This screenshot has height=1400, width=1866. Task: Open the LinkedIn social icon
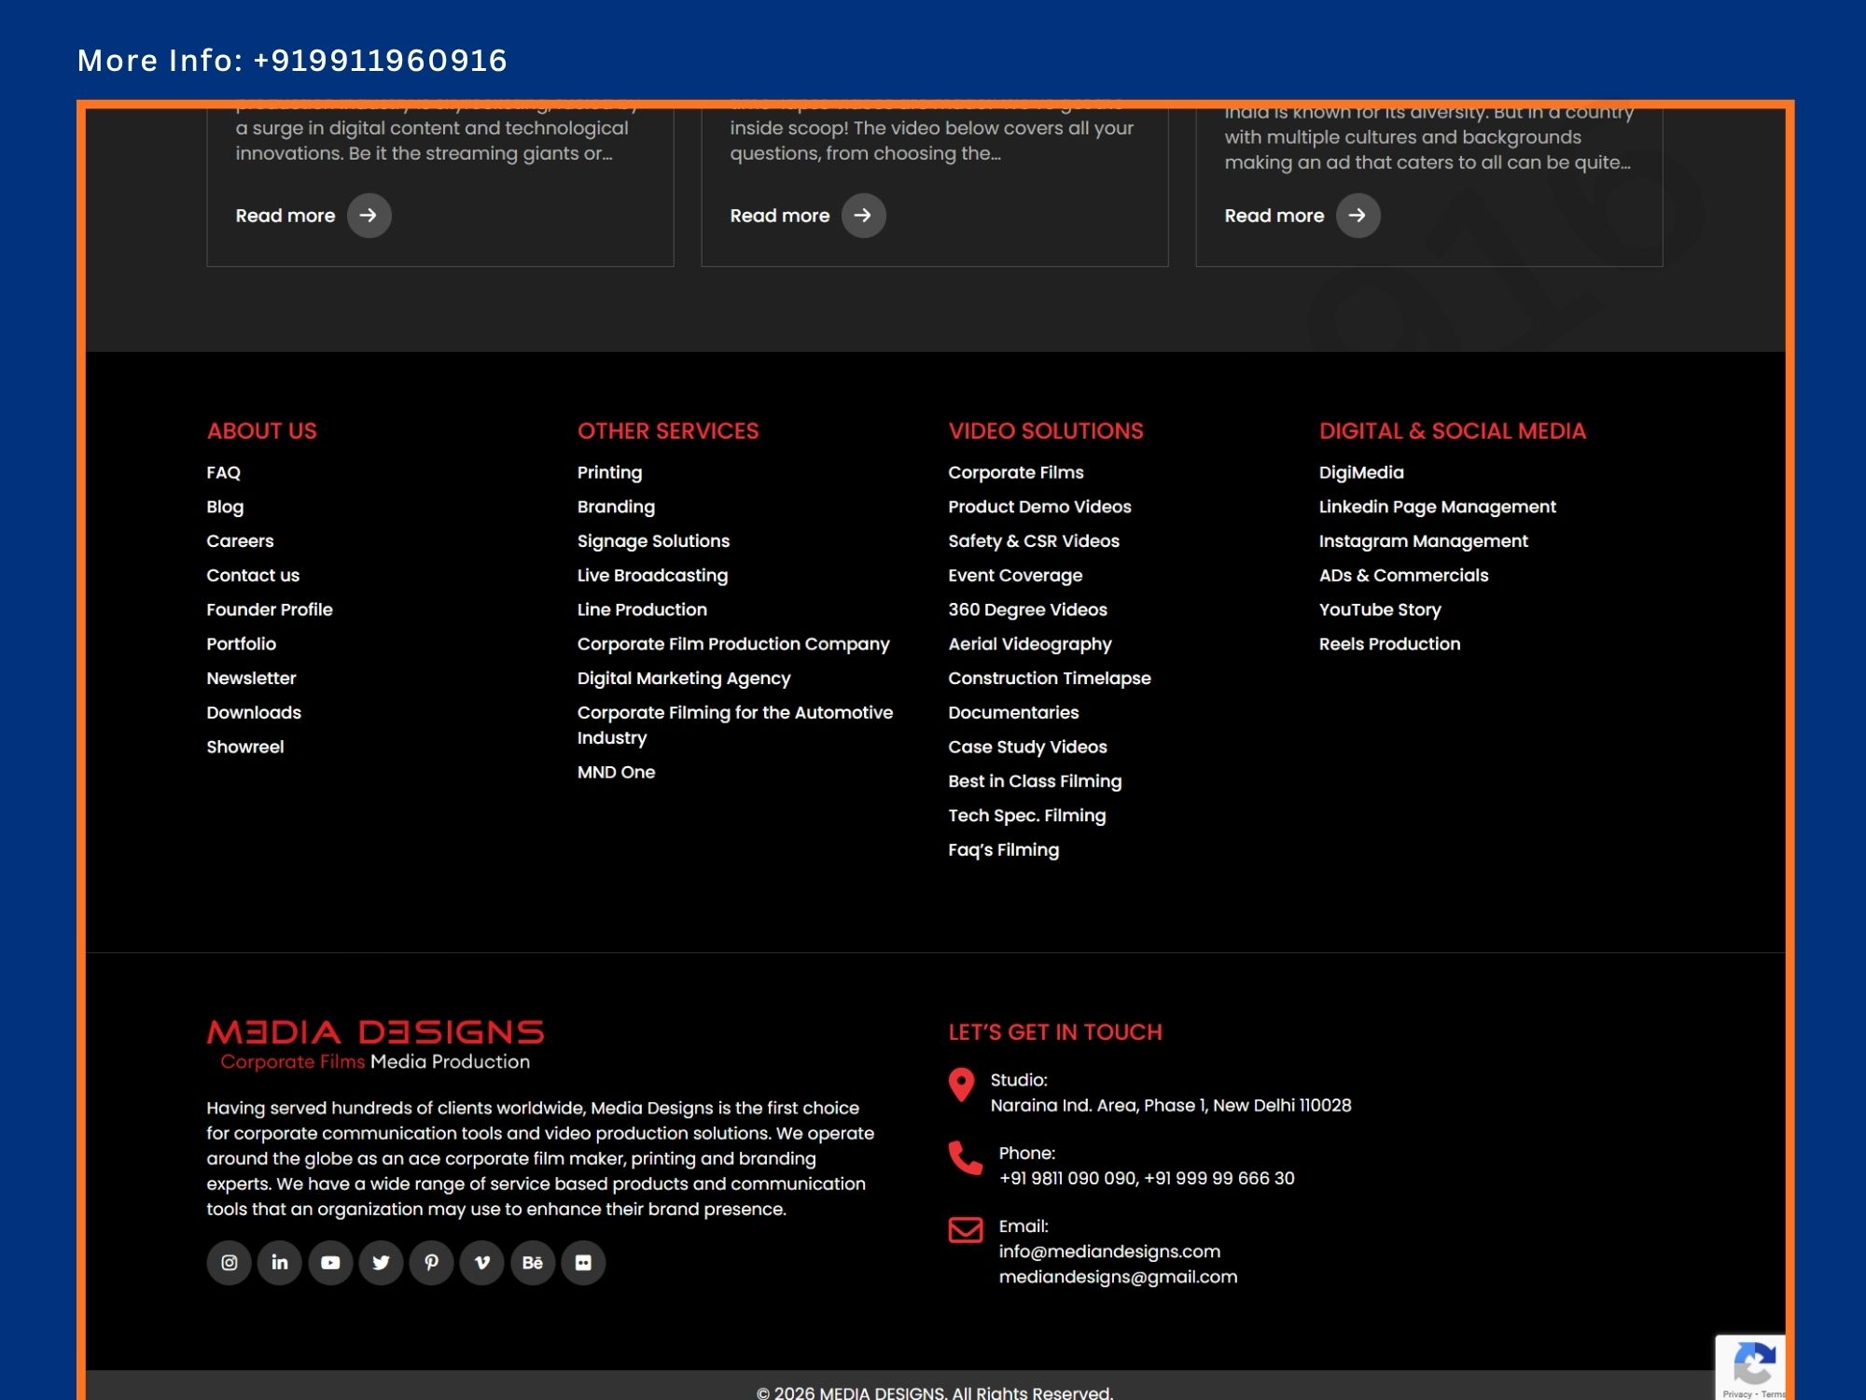pos(279,1263)
